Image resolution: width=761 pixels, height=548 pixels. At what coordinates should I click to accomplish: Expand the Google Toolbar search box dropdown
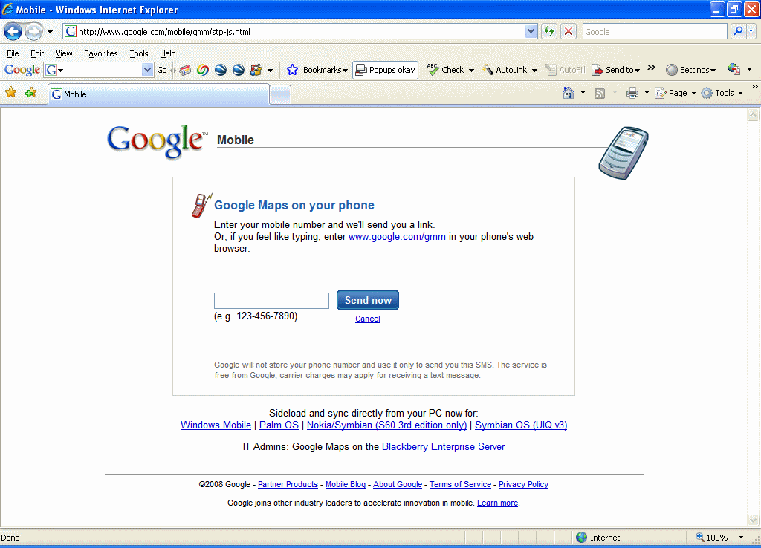[x=147, y=70]
